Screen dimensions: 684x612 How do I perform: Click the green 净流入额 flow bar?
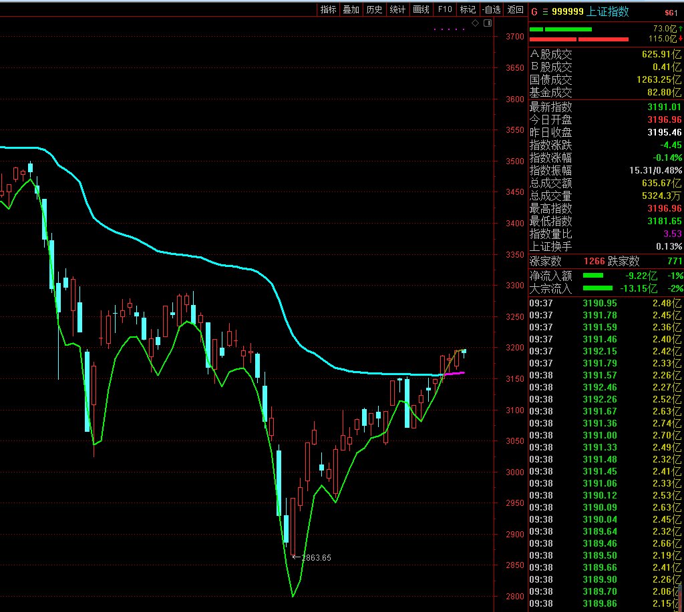pos(592,275)
